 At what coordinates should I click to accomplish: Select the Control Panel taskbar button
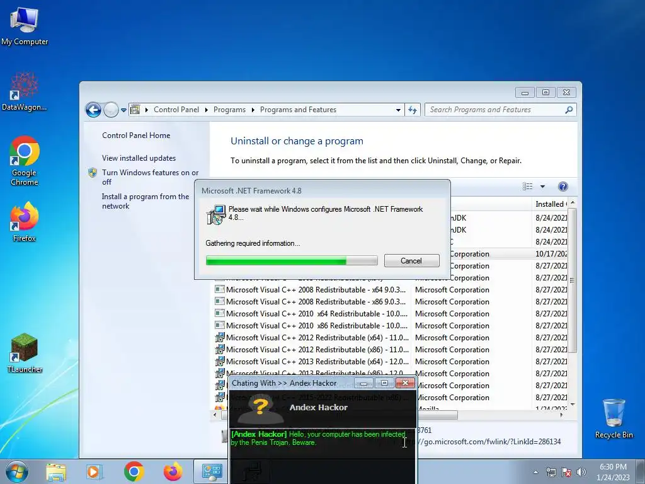tap(212, 471)
